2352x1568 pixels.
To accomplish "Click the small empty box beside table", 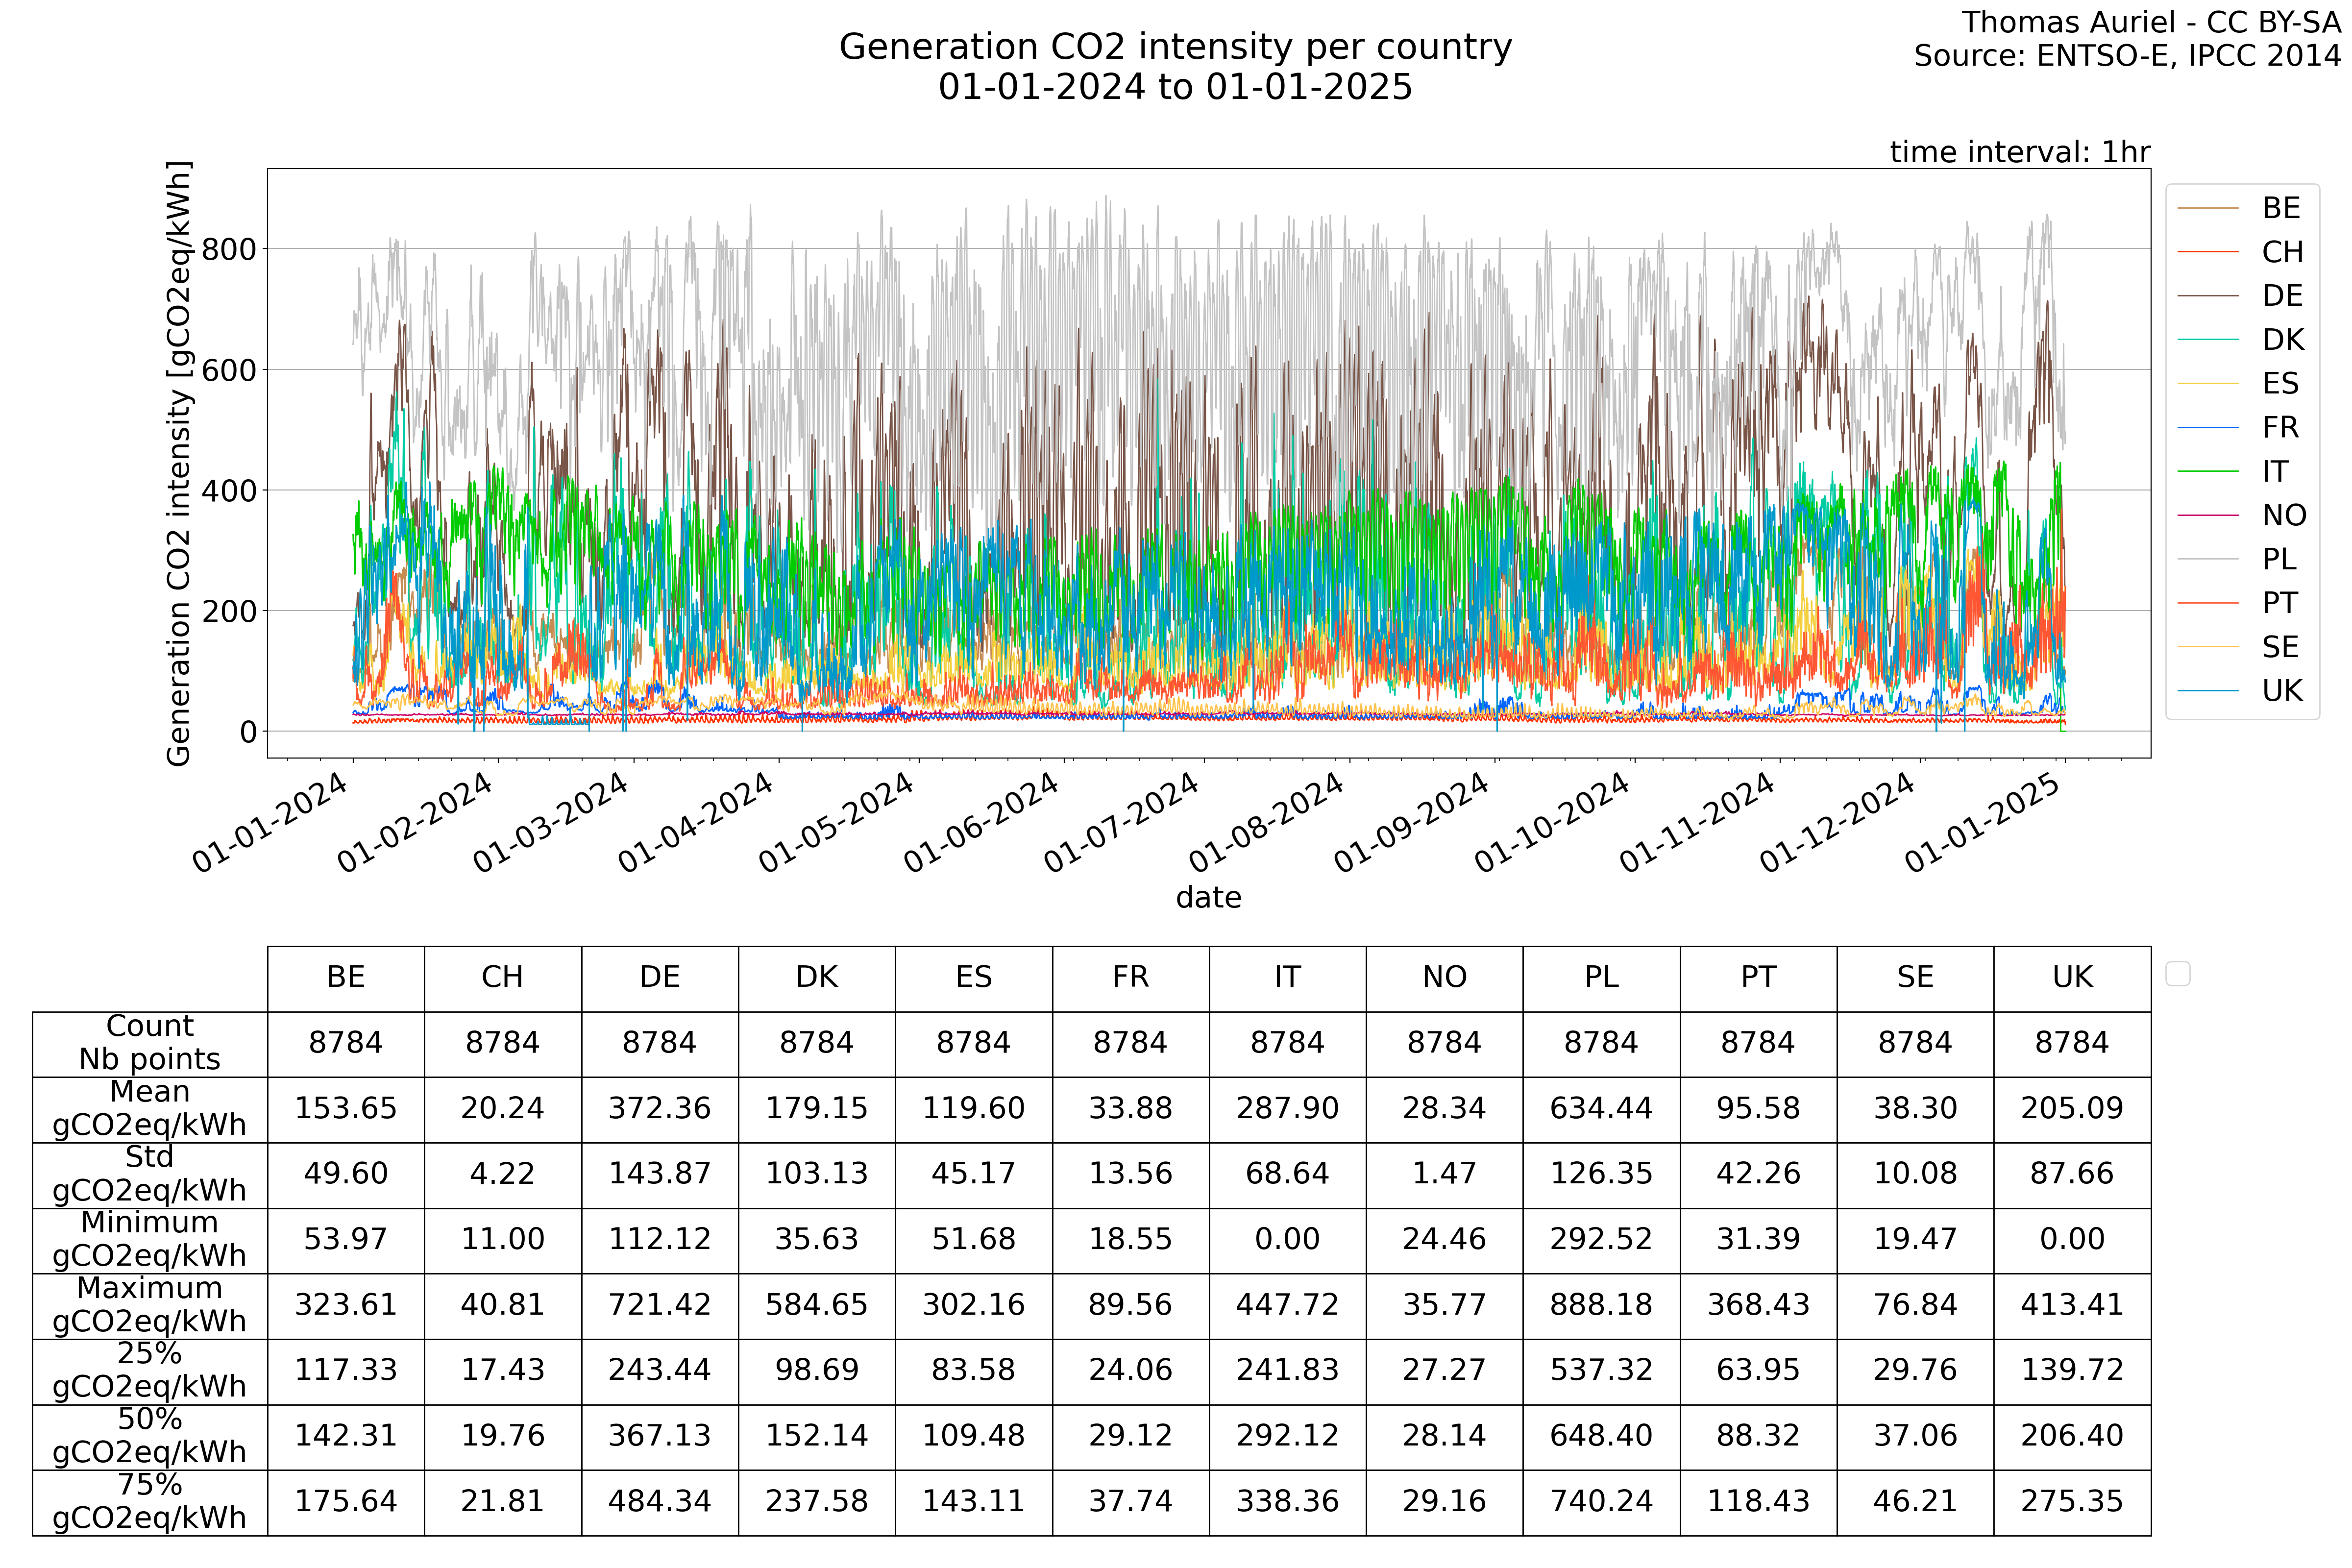I will pos(2177,974).
